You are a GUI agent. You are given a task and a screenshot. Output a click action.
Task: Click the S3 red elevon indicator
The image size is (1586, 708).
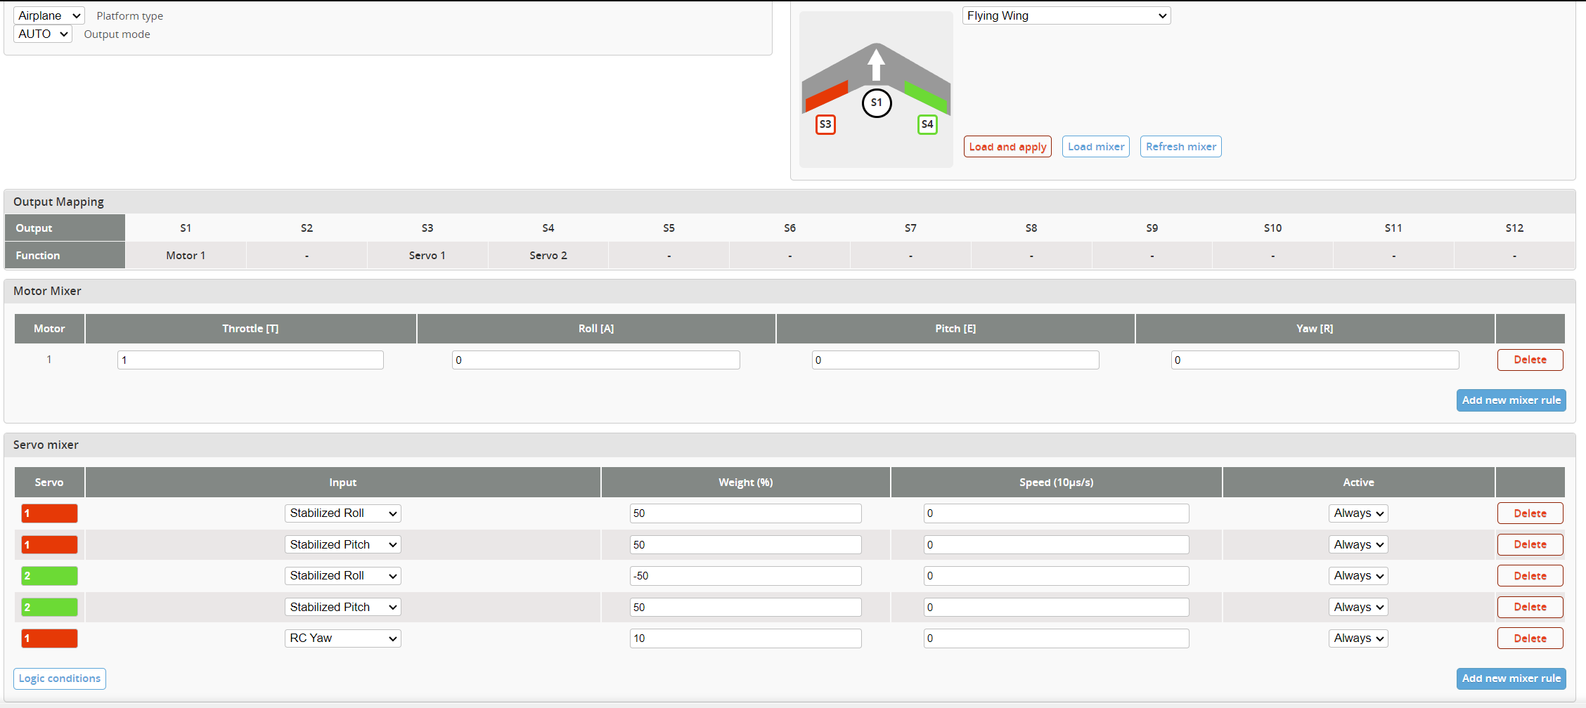coord(825,124)
